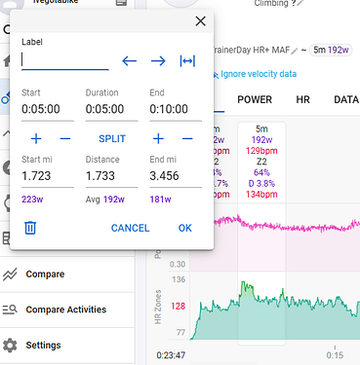Increase end time with plus button
This screenshot has height=365, width=360.
(x=158, y=139)
